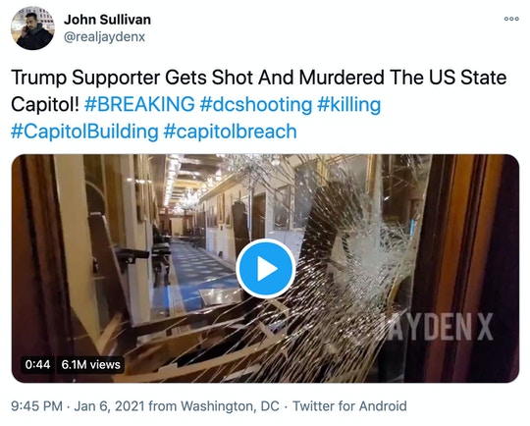The image size is (530, 426).
Task: Click the Jan 6, 2021 date
Action: [x=109, y=405]
